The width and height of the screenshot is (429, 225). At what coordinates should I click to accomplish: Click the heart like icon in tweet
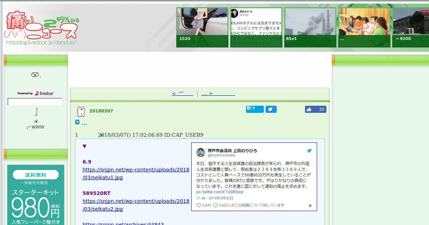[199, 205]
